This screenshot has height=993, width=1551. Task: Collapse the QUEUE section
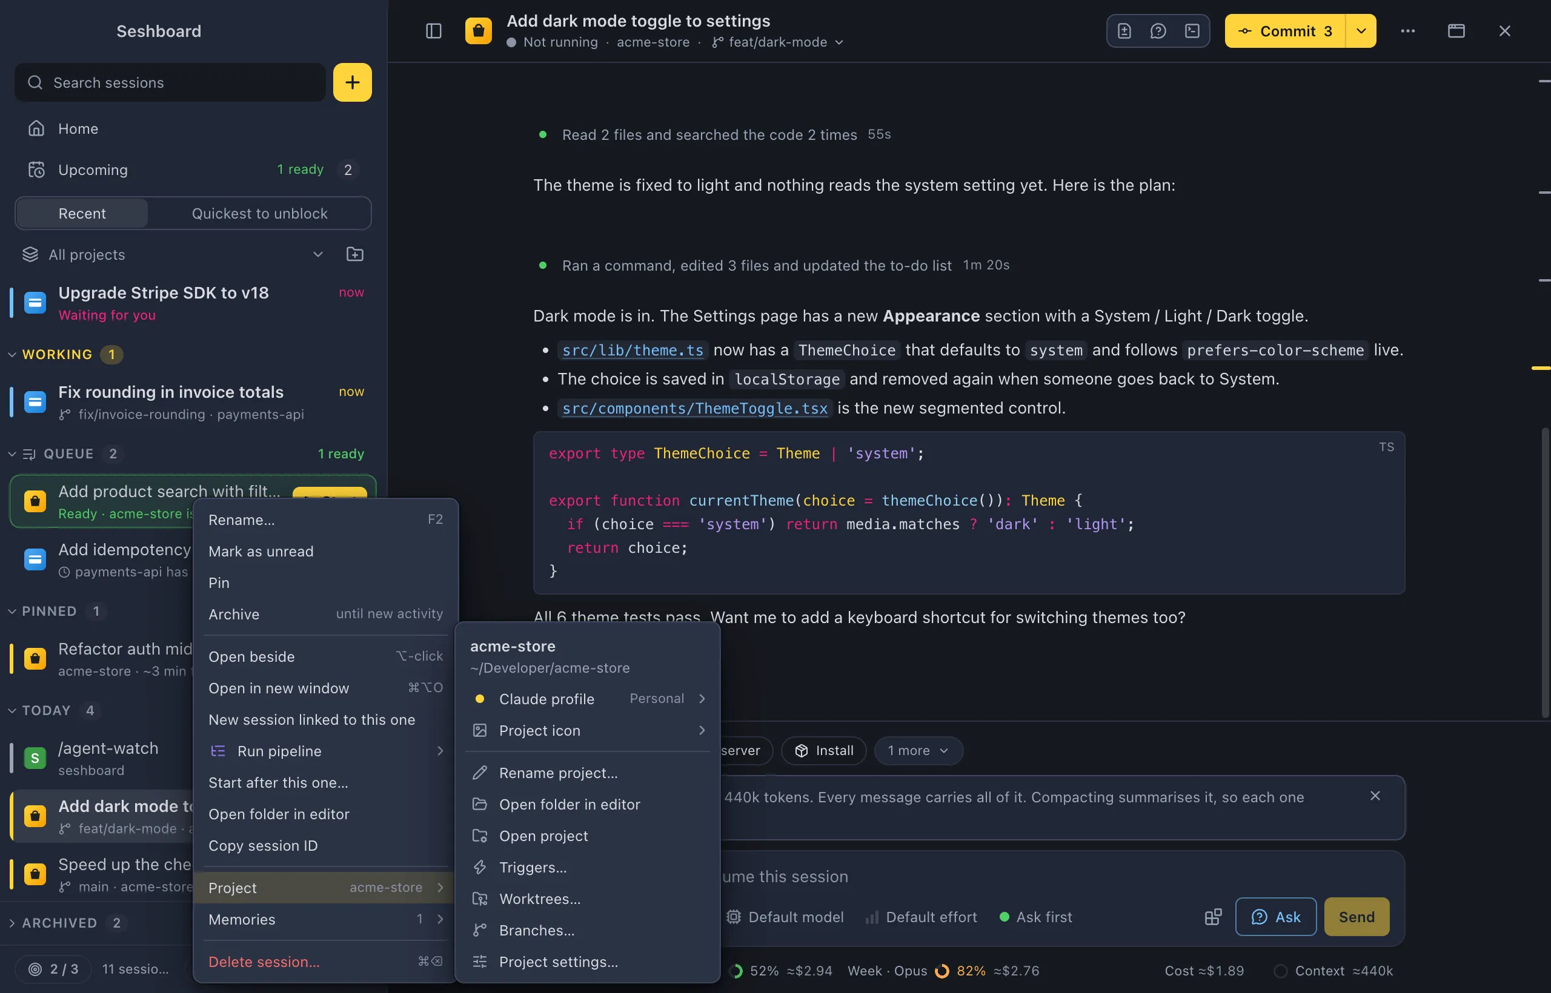tap(12, 454)
